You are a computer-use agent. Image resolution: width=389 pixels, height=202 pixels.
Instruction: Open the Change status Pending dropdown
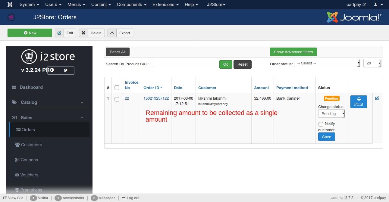click(x=331, y=113)
